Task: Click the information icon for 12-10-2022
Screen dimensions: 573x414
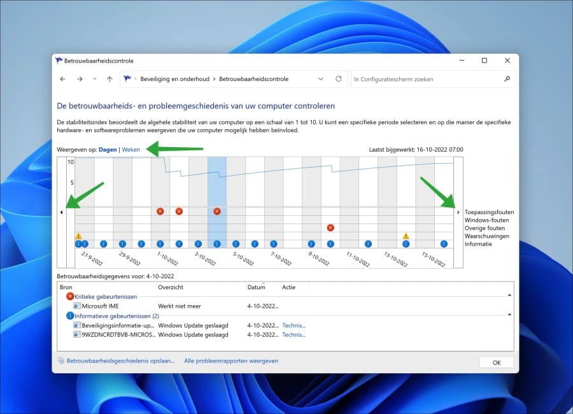Action: 369,244
